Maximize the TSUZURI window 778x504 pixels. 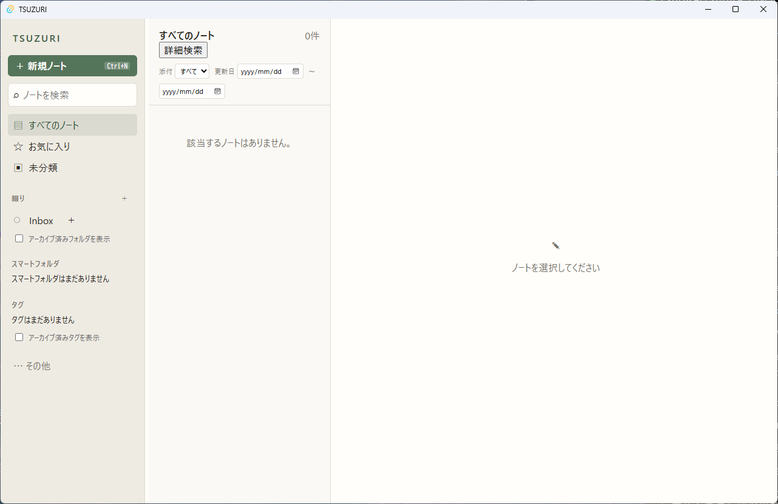tap(736, 9)
